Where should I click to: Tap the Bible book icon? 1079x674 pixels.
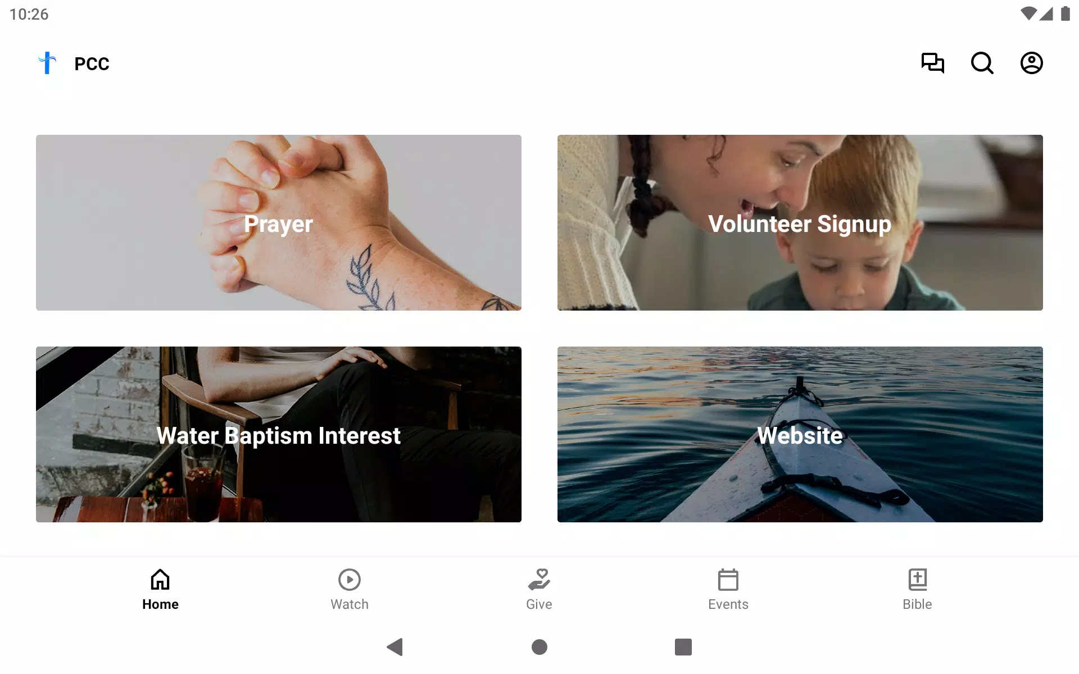918,580
